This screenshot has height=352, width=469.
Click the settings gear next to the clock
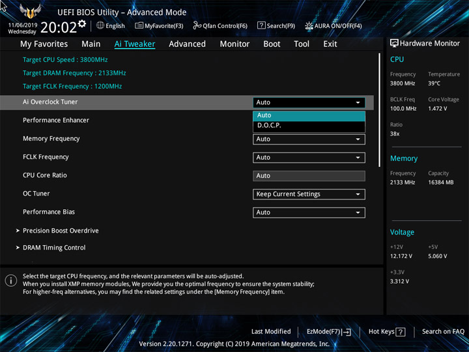82,23
